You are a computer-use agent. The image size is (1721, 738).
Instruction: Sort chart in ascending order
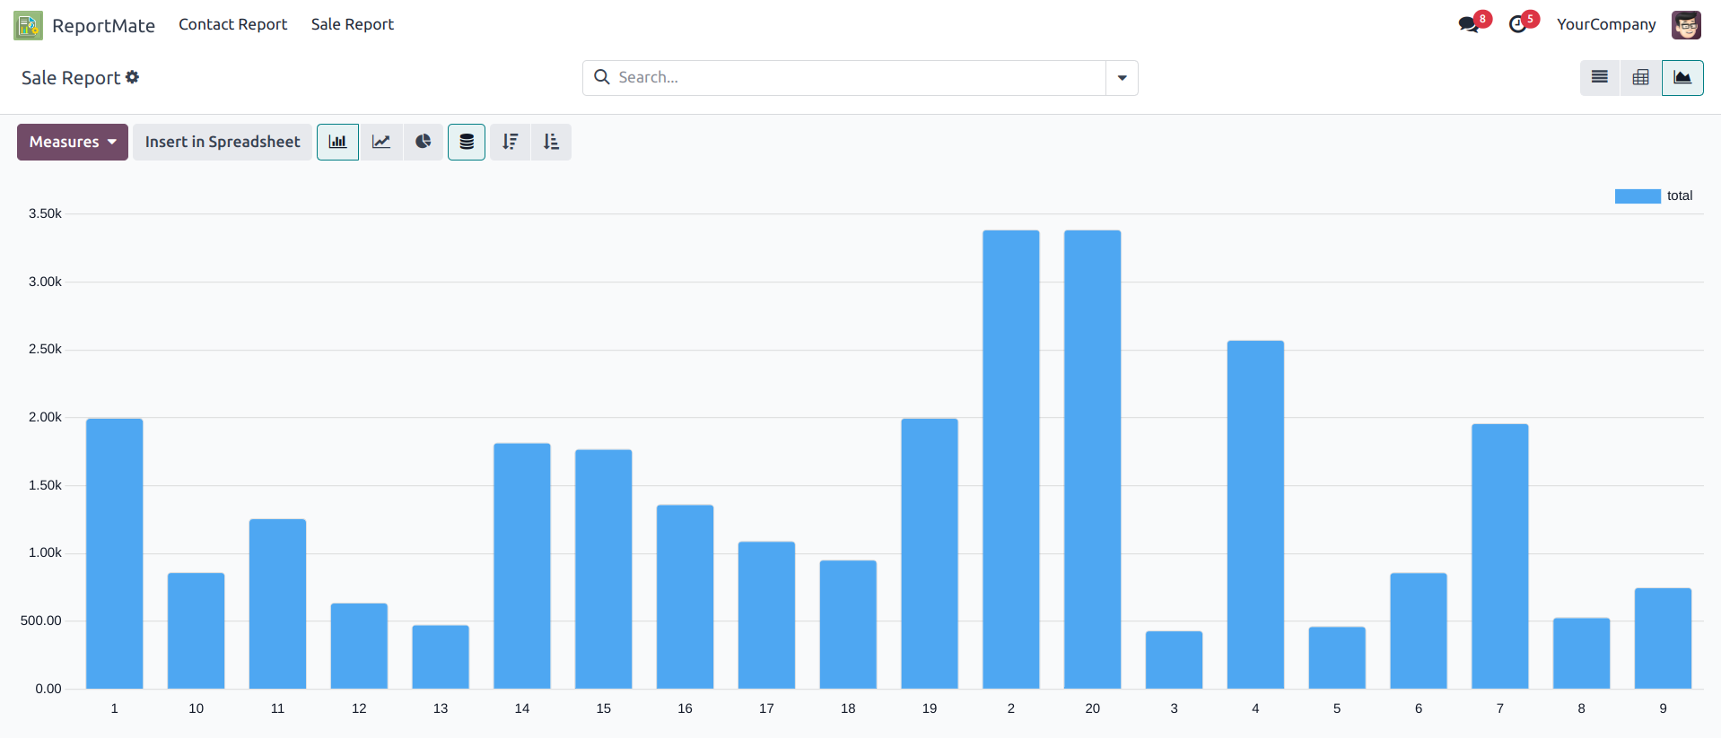pos(551,142)
